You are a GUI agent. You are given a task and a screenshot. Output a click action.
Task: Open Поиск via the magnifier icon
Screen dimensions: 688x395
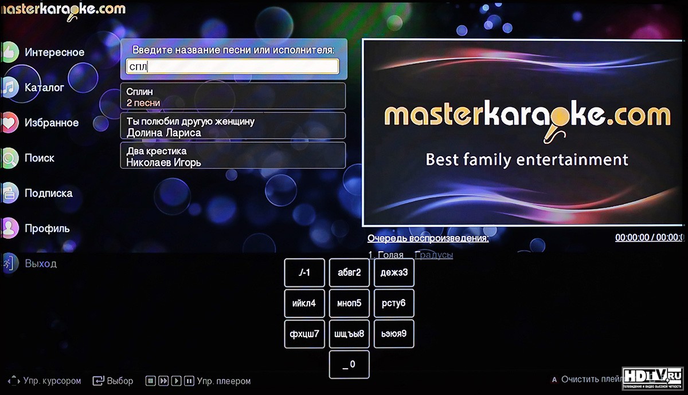pyautogui.click(x=9, y=158)
